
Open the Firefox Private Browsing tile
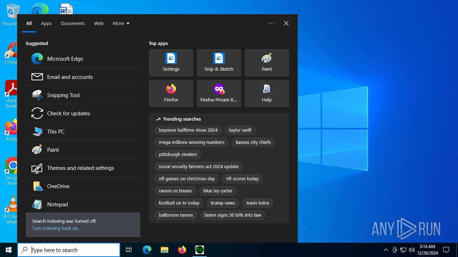tap(219, 94)
